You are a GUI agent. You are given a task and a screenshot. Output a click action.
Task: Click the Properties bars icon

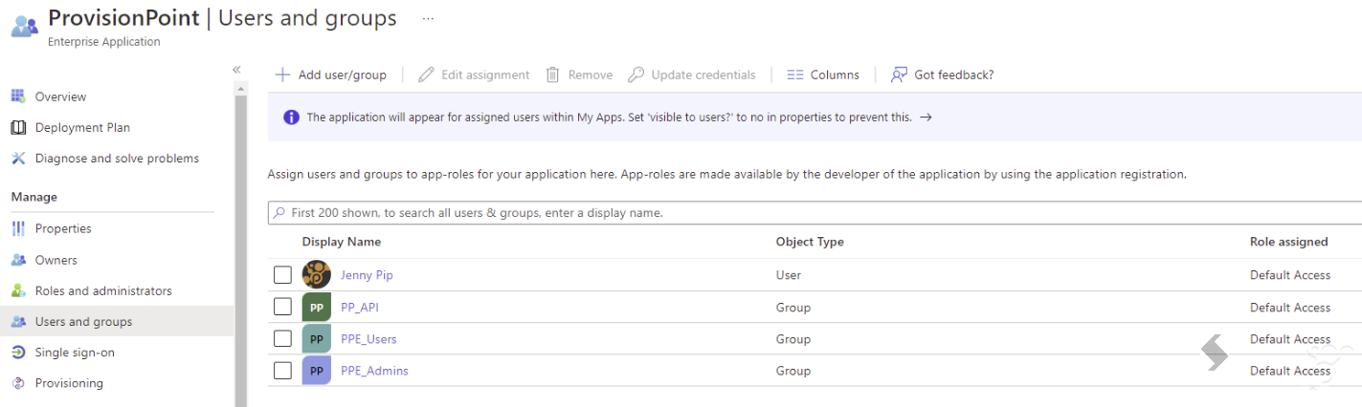(x=17, y=228)
